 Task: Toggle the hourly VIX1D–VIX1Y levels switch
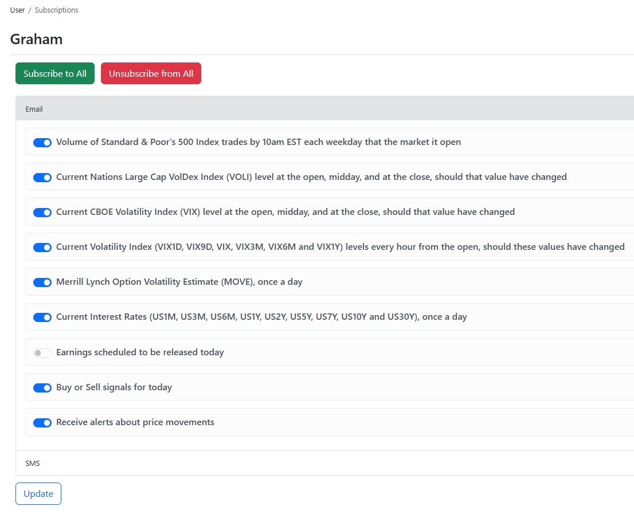(42, 248)
